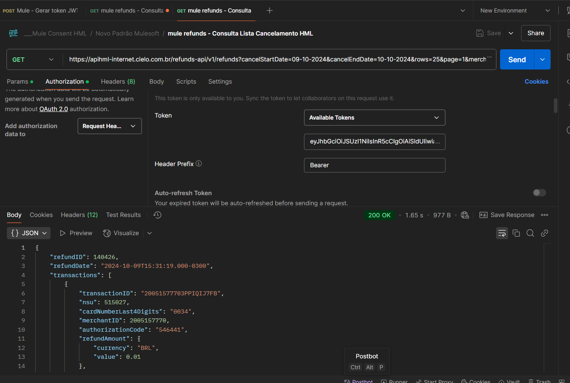Click the Header Prefix info icon
570x383 pixels.
pyautogui.click(x=199, y=164)
